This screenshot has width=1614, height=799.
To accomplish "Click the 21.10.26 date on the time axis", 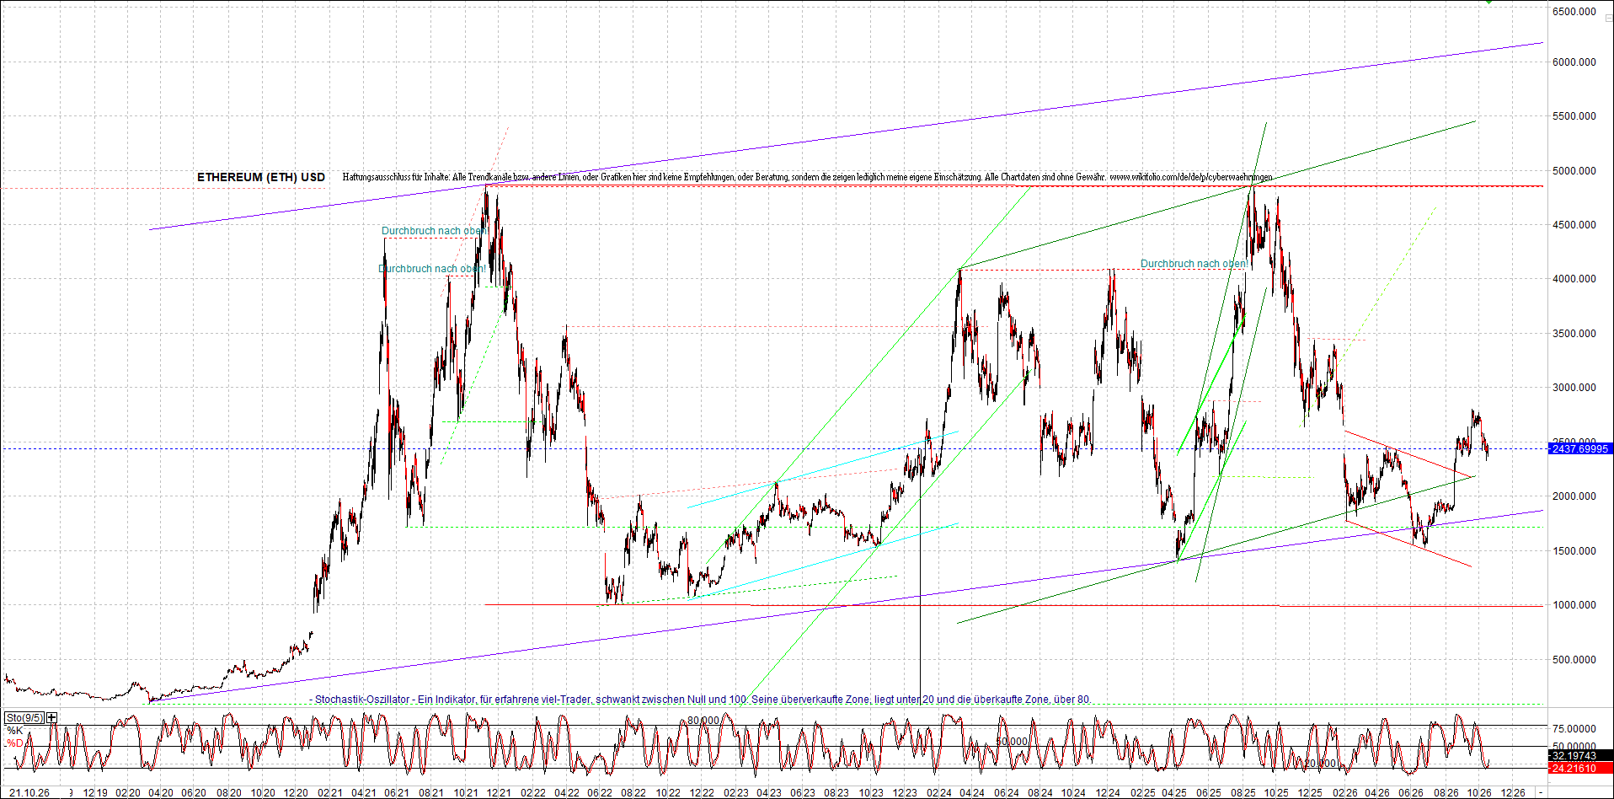I will (x=29, y=793).
